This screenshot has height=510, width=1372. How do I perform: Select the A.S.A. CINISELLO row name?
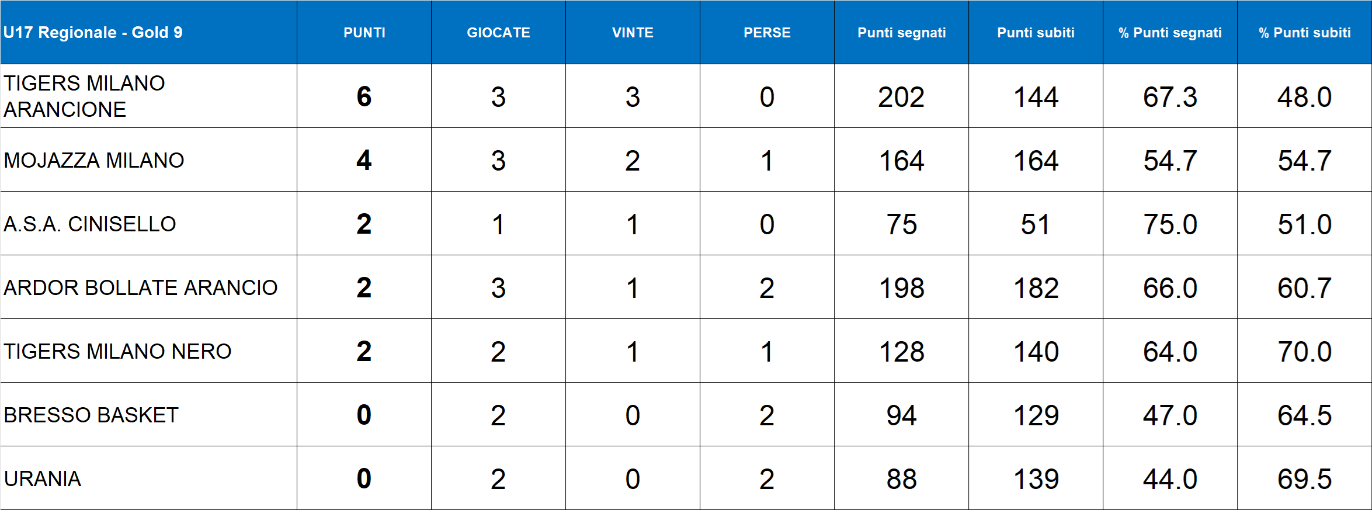click(90, 224)
